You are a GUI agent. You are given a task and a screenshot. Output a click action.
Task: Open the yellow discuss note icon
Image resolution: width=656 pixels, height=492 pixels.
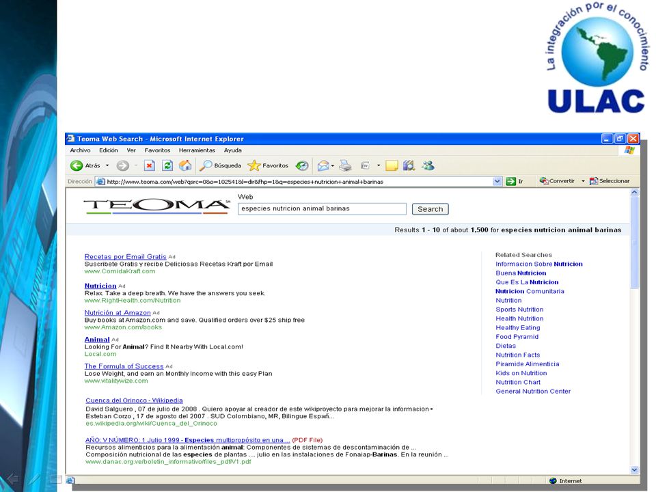(392, 165)
